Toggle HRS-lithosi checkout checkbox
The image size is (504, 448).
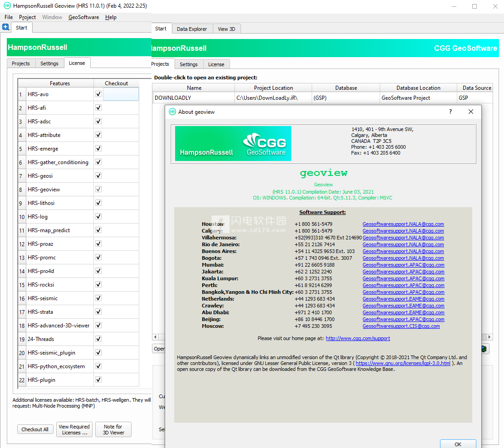pyautogui.click(x=98, y=203)
